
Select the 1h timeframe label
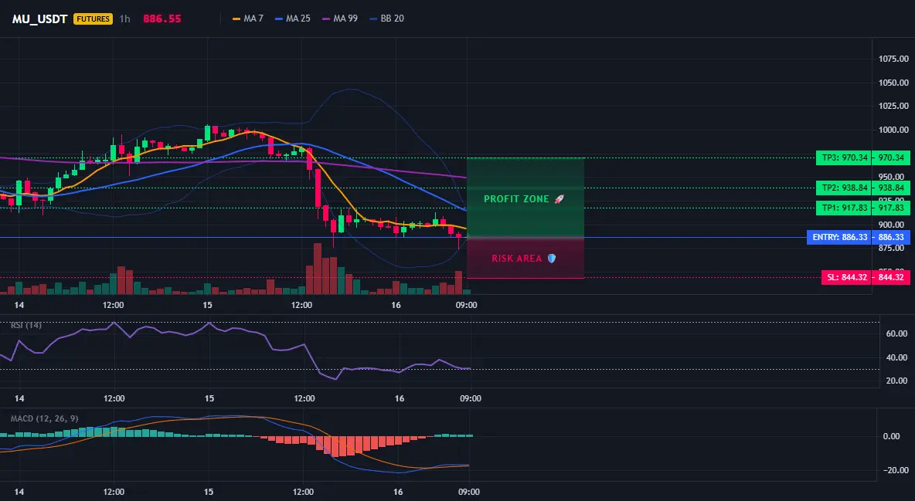pos(124,19)
